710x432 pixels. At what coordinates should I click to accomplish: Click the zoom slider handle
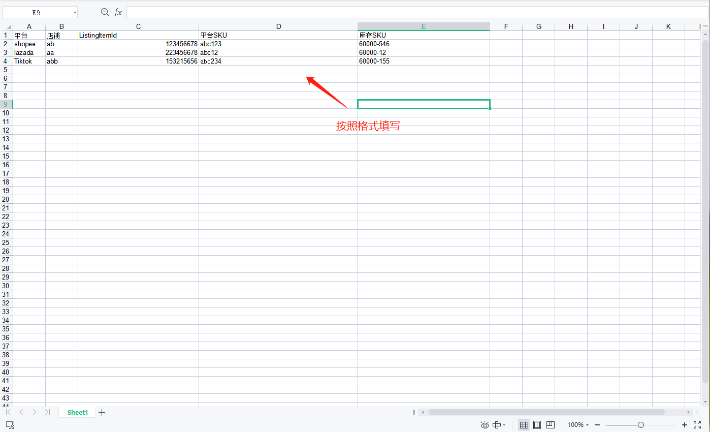tap(641, 425)
